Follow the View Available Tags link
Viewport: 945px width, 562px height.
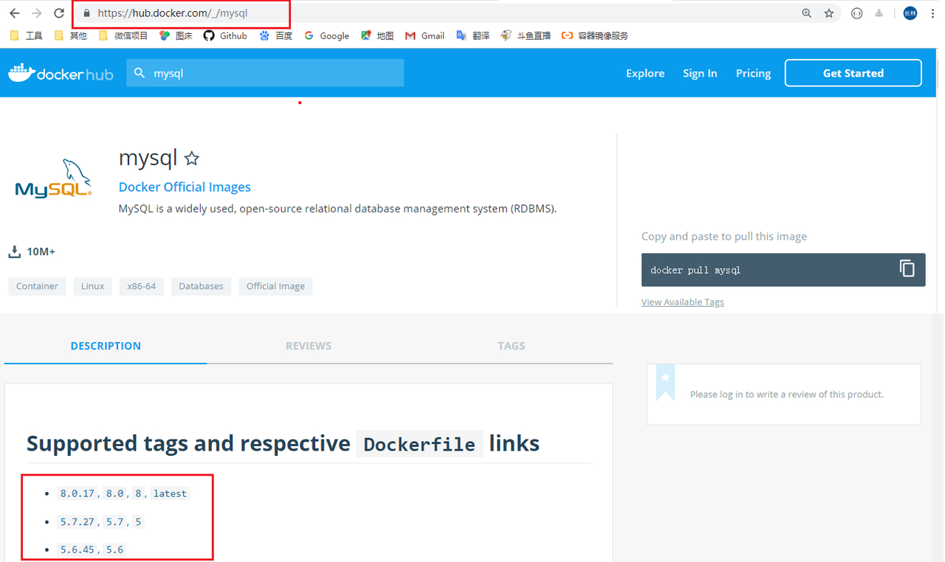coord(682,302)
